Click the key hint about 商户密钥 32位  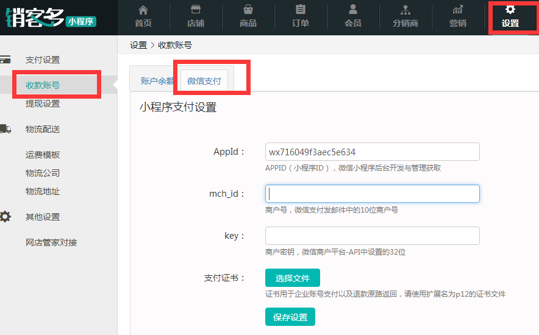pos(335,252)
